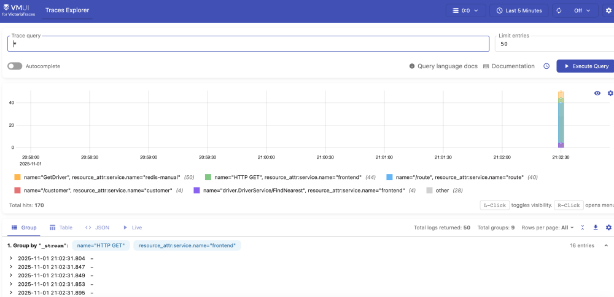Expand the 21:02:31.804 log entry

(11, 258)
